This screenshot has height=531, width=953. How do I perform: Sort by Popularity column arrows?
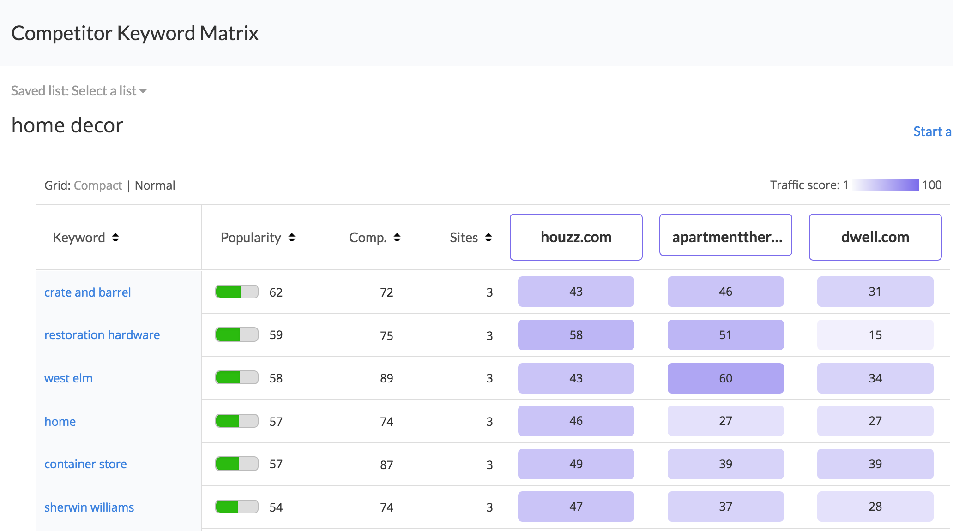(292, 238)
